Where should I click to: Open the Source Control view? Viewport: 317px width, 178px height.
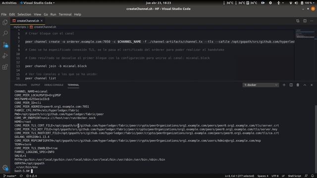(x=5, y=44)
